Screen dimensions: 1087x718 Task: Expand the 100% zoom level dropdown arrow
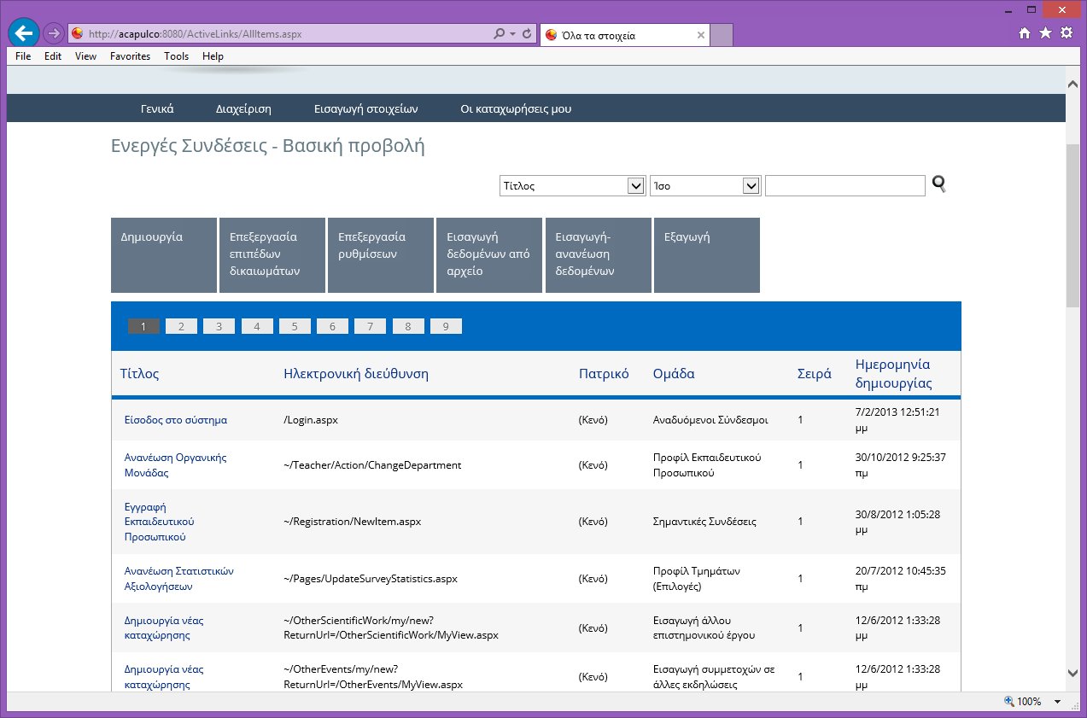[1057, 702]
